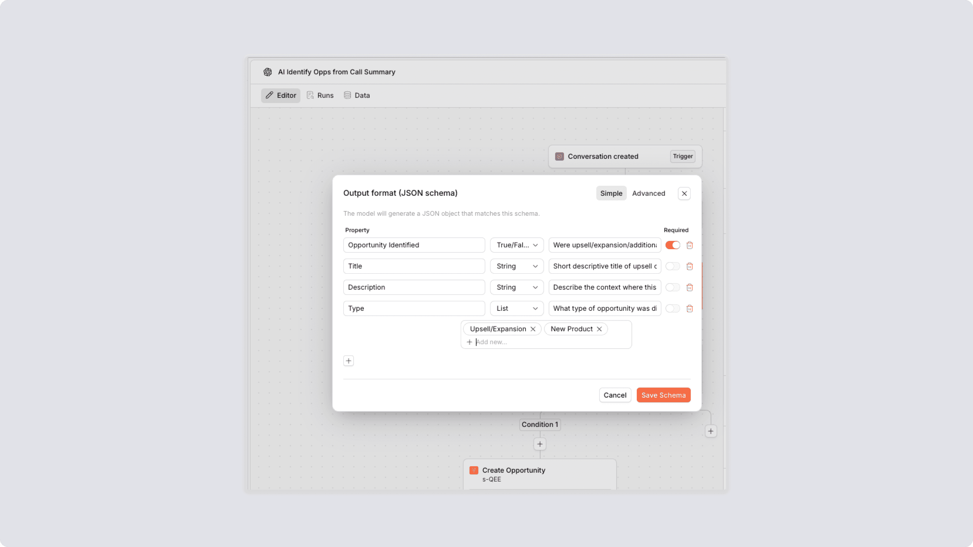Image resolution: width=973 pixels, height=547 pixels.
Task: Remove the Upsell/Expansion list tag
Action: click(x=533, y=329)
